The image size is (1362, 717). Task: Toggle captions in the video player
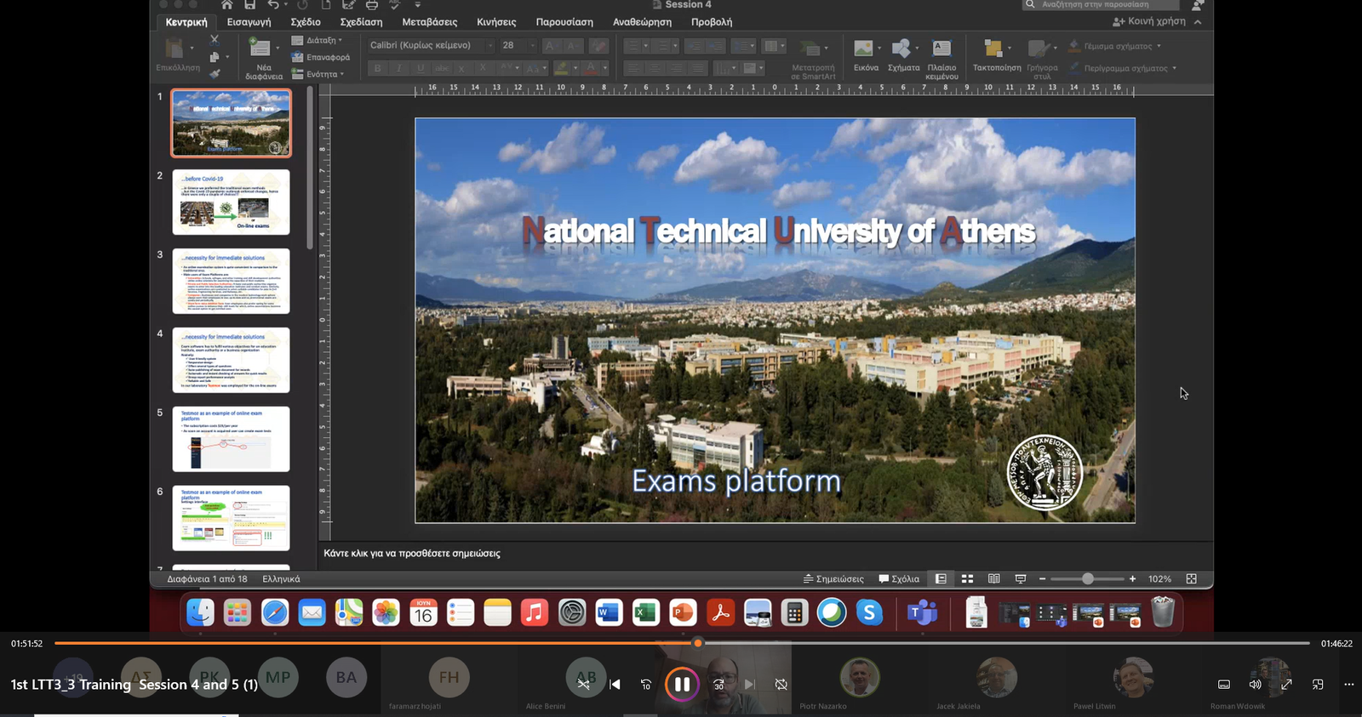point(1224,684)
